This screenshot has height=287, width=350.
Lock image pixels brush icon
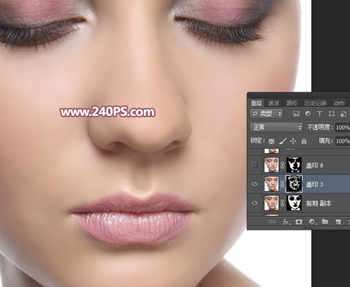coord(282,141)
